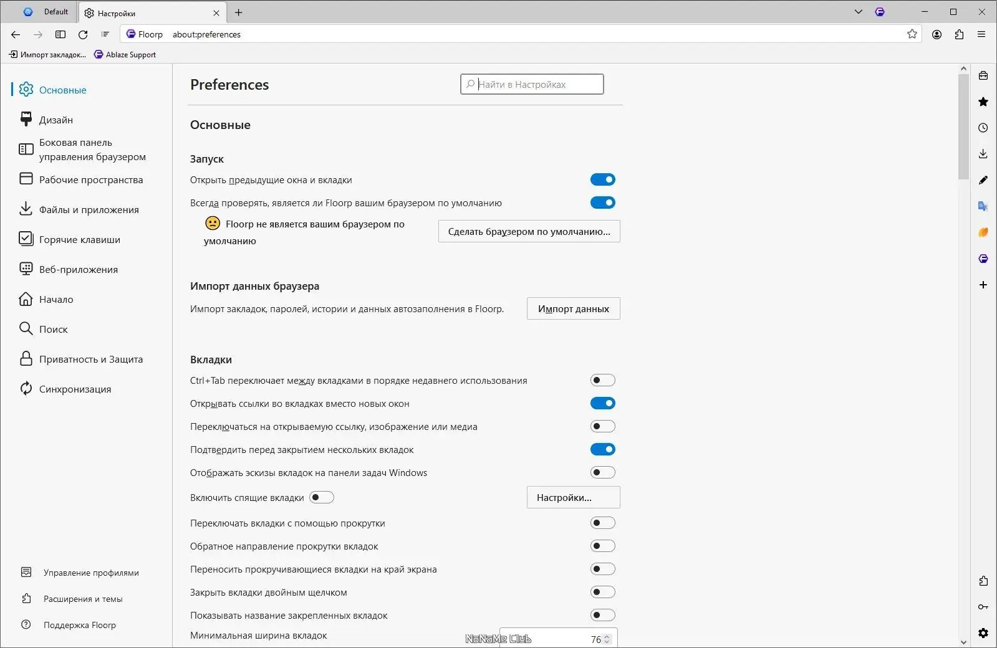Open Поддержка Floorp link
Viewport: 997px width, 648px height.
[69, 625]
